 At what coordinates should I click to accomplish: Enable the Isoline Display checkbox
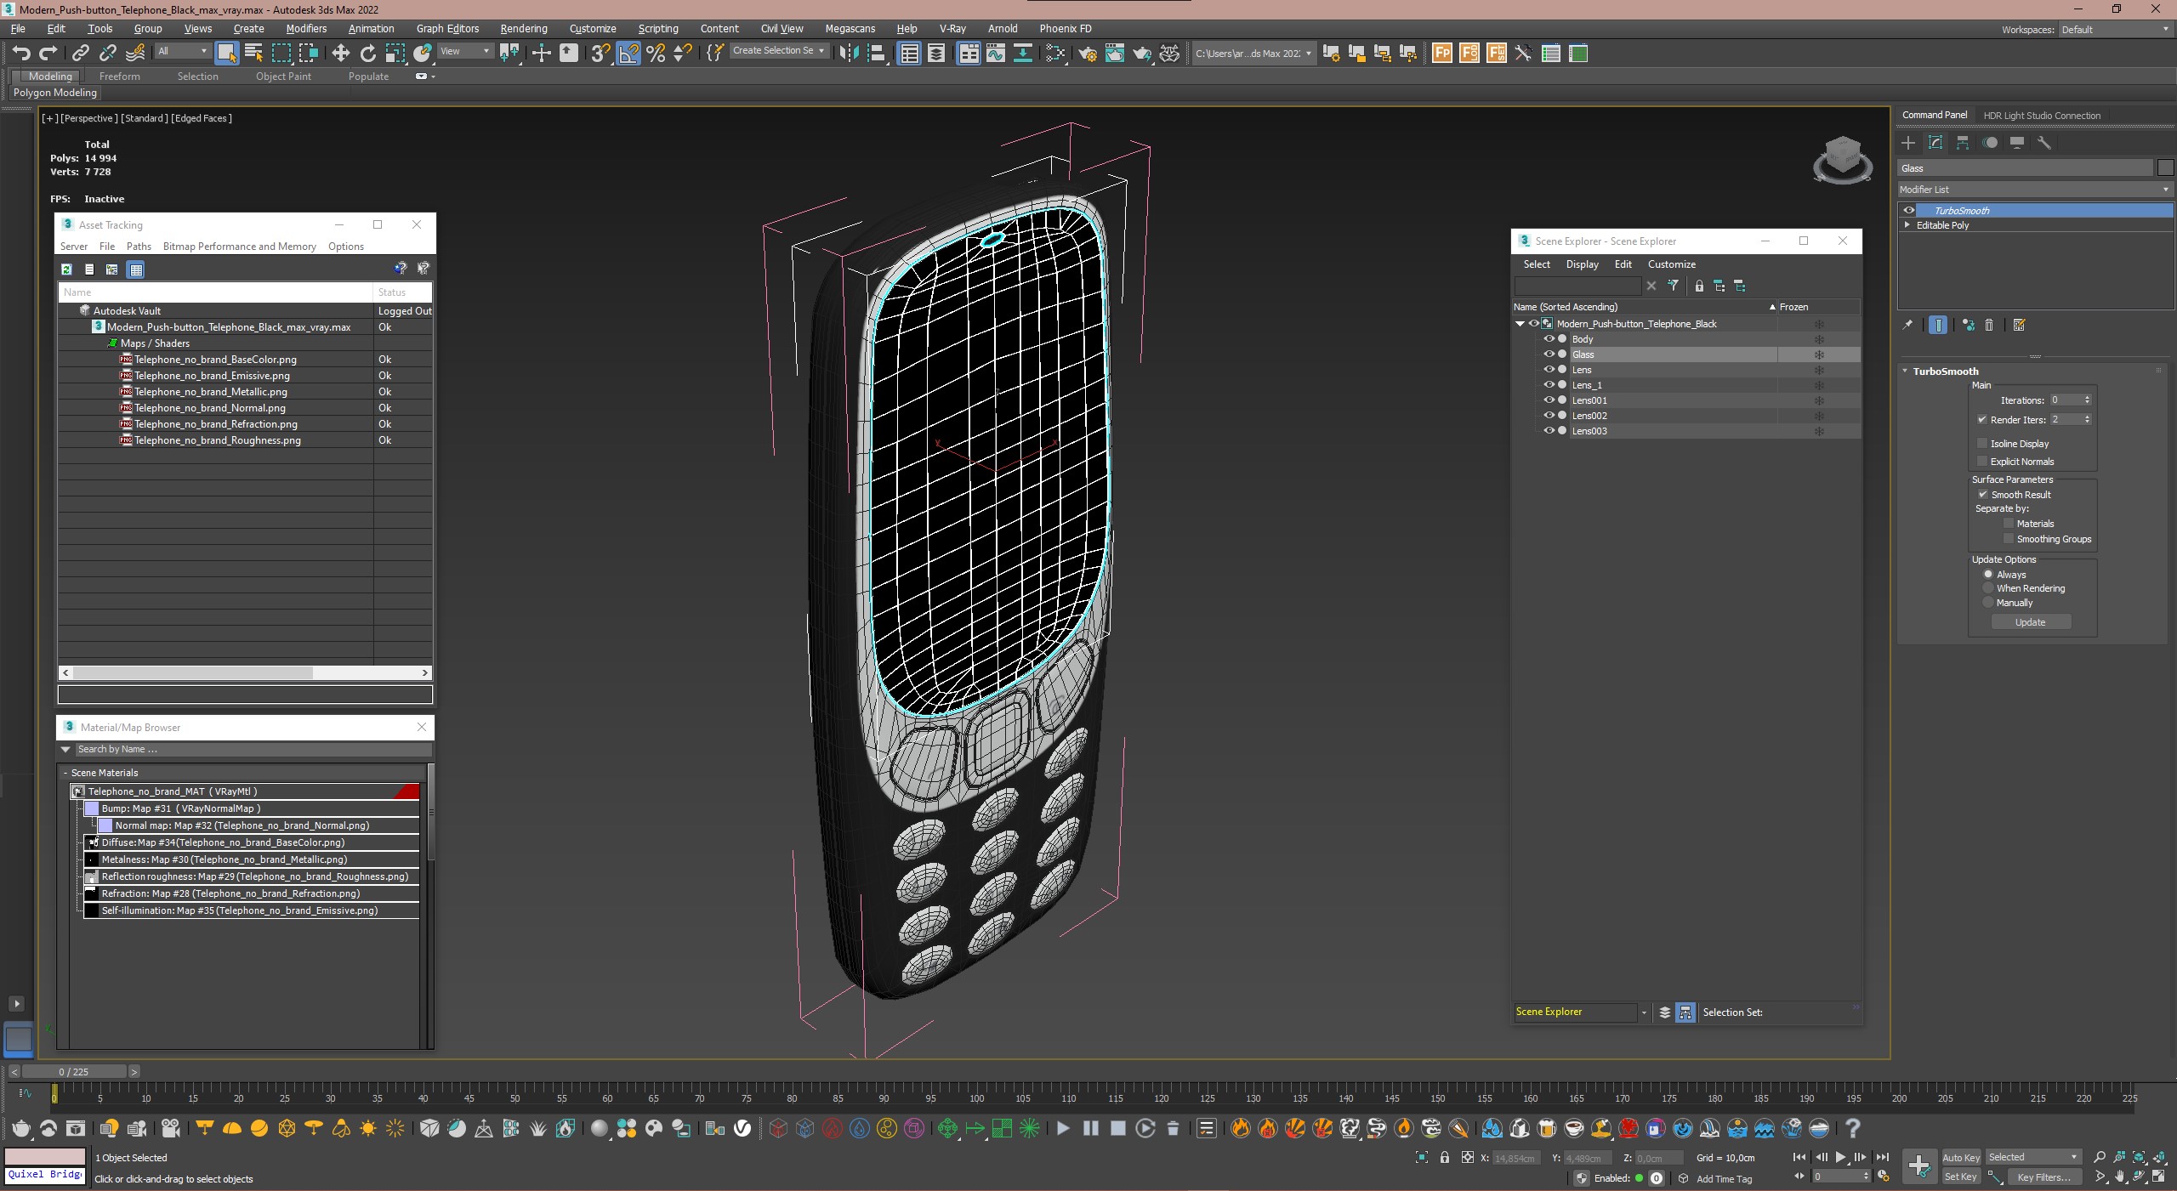pos(1982,443)
